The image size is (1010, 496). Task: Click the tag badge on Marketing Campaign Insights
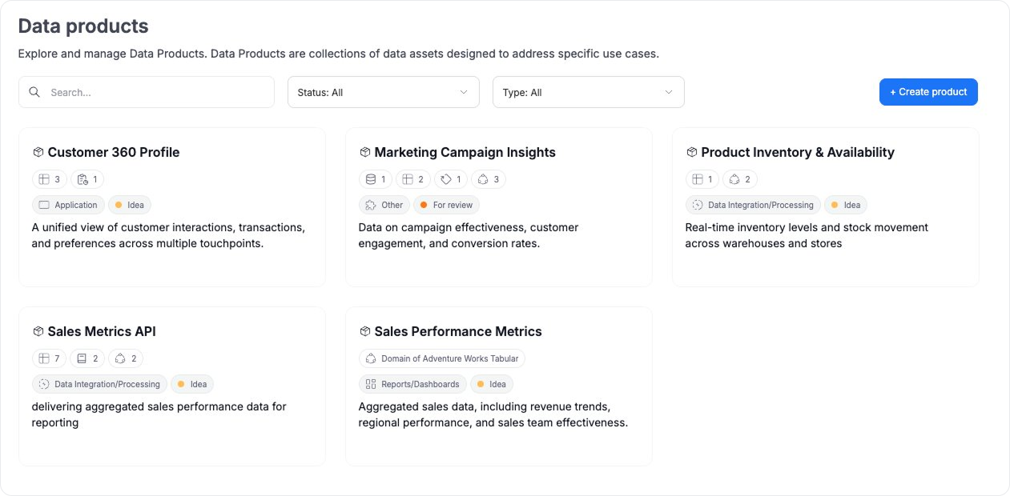coord(453,179)
